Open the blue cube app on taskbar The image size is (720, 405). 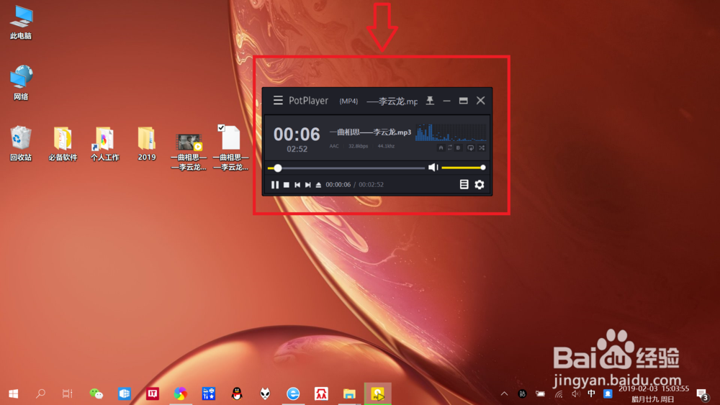125,393
